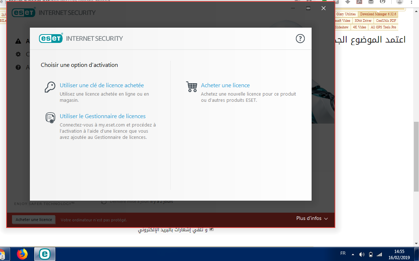
Task: Open 'Utiliser une clé de licence achetée'
Action: click(x=102, y=85)
